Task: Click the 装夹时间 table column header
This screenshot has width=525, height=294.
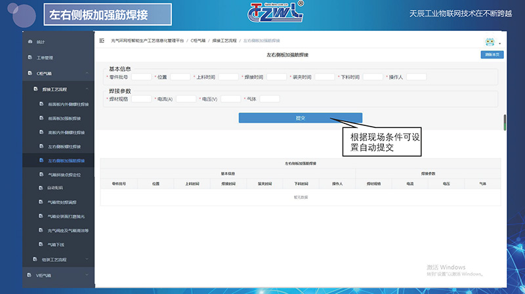Action: point(265,184)
